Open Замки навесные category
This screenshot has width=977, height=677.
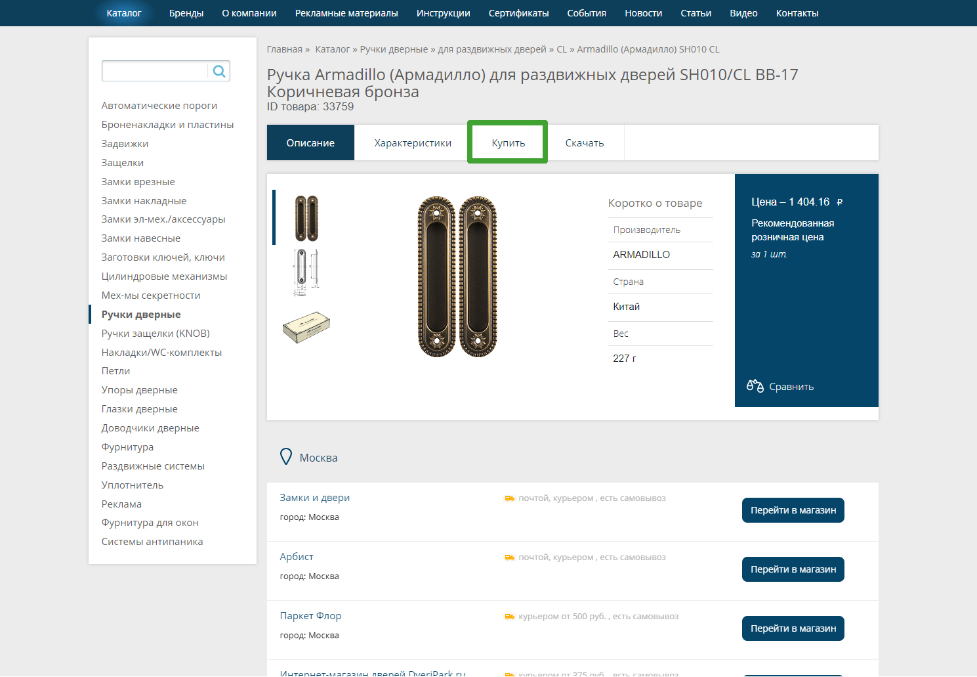click(141, 238)
